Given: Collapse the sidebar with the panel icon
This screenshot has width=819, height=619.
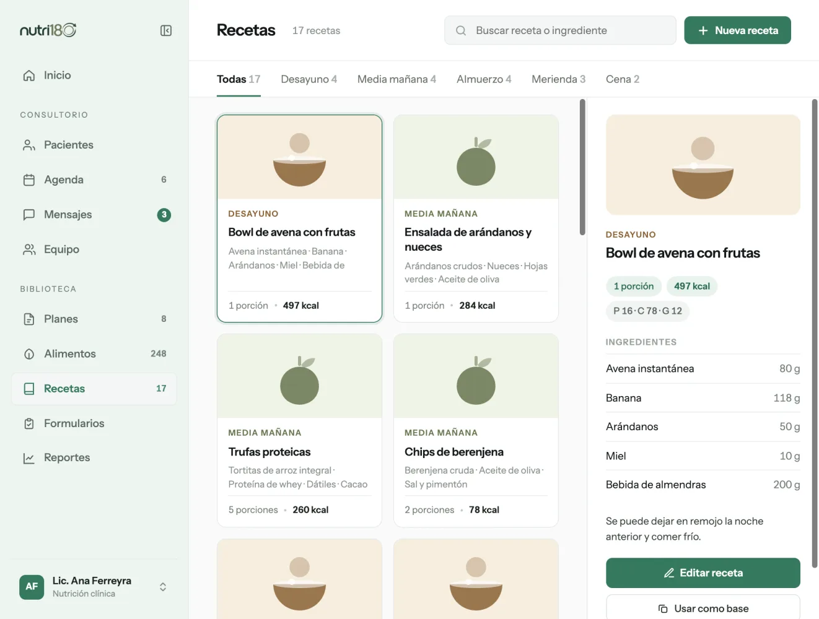Looking at the screenshot, I should [165, 30].
